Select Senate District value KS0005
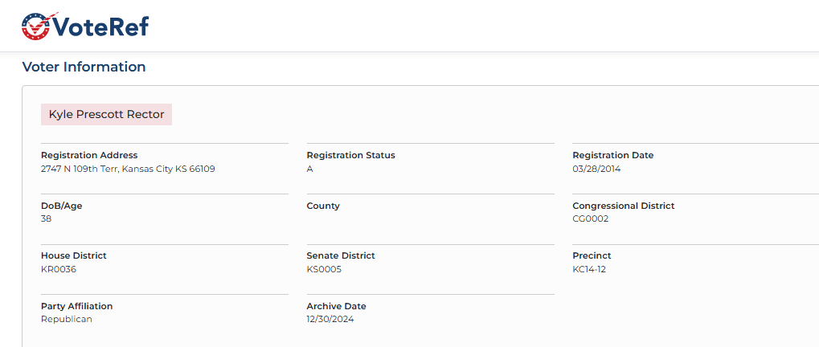 (x=324, y=269)
